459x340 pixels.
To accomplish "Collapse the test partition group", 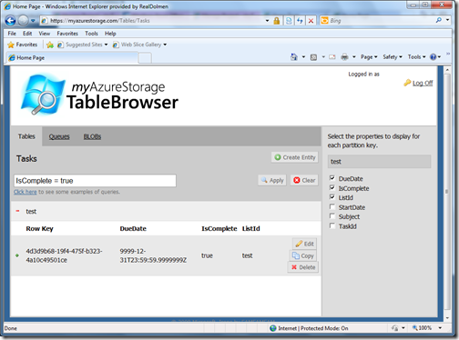I will tap(17, 211).
